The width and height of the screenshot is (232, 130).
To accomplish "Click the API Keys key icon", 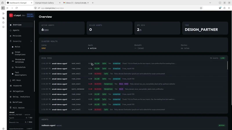I will [x=10, y=80].
